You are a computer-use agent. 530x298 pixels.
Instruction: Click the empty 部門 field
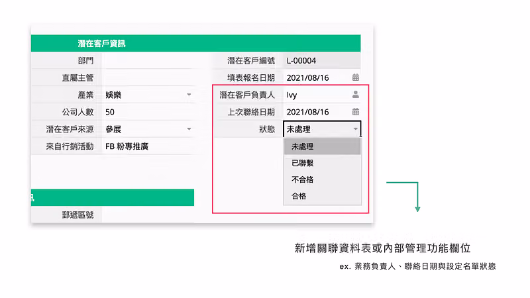click(148, 60)
